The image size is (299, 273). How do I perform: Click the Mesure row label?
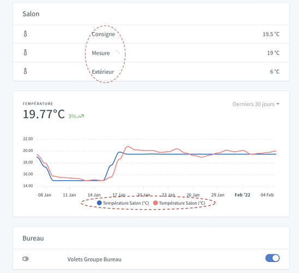pos(101,53)
